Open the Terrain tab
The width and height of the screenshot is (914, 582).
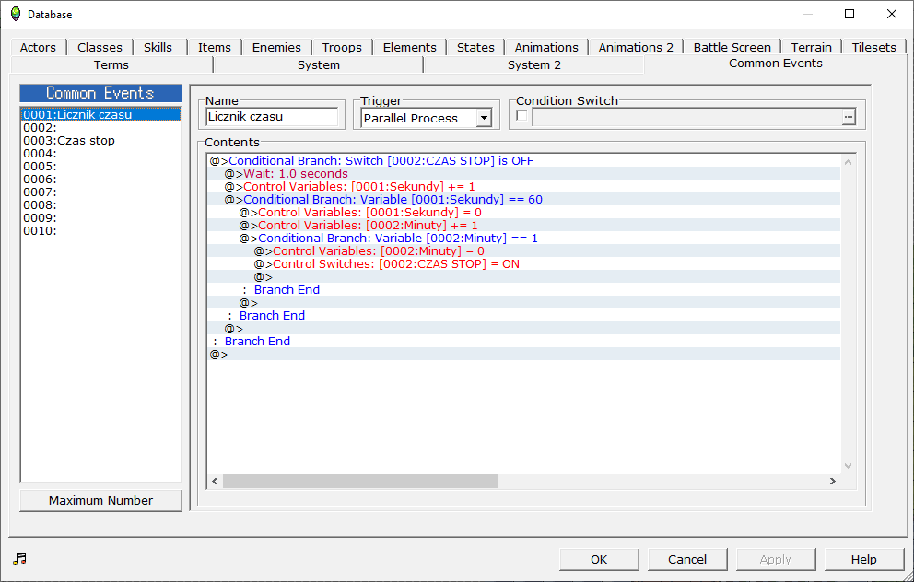(812, 47)
